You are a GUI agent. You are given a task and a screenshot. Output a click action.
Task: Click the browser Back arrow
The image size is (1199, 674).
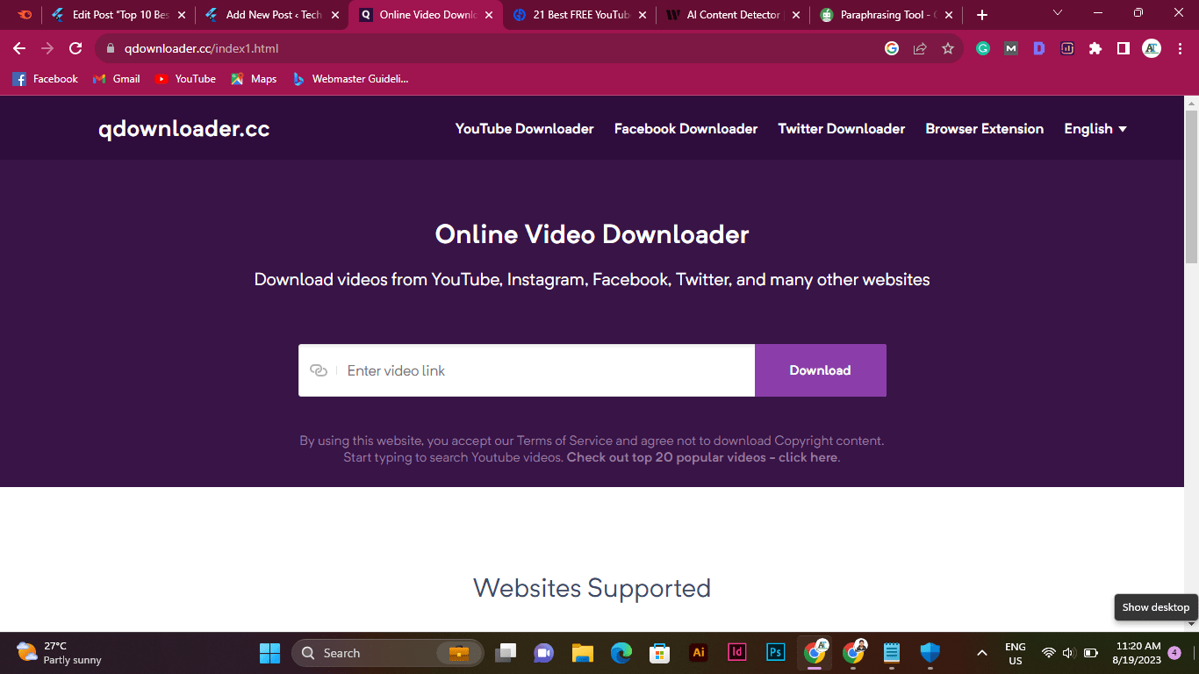[x=19, y=49]
